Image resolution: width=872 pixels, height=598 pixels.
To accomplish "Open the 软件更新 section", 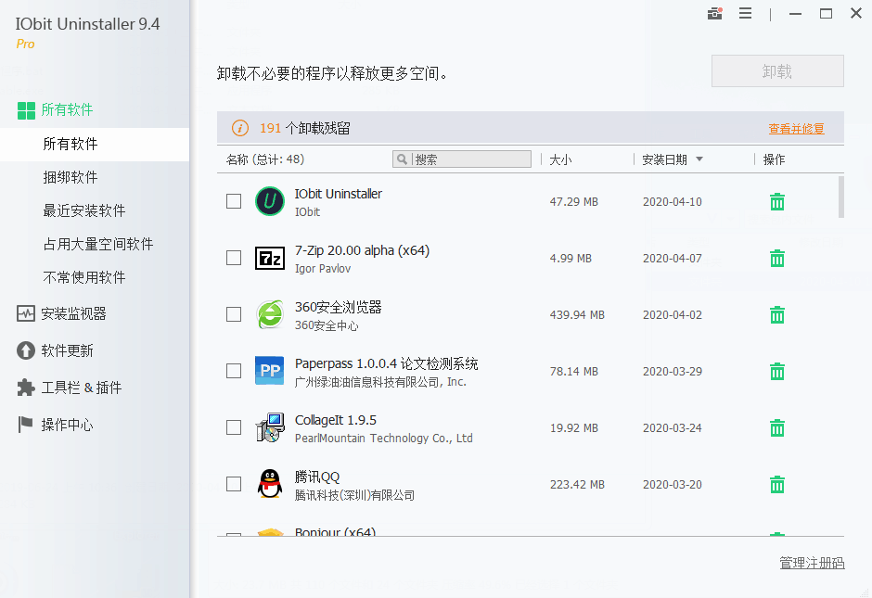I will coord(67,350).
